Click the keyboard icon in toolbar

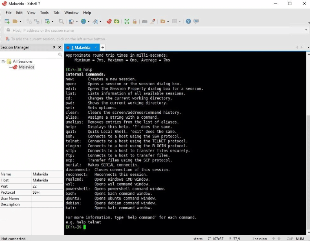coord(145,21)
